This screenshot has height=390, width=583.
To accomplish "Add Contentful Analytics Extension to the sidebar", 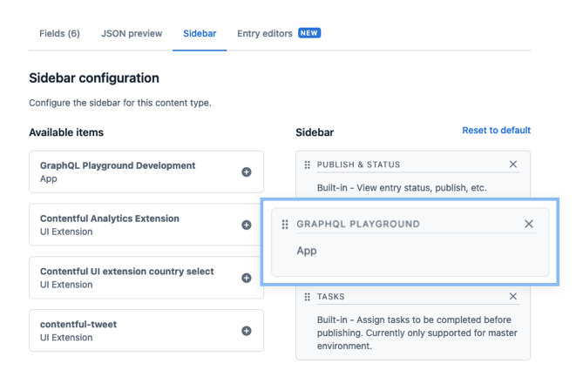I will point(246,225).
